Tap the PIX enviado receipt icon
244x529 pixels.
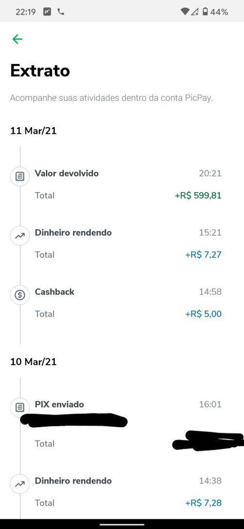[x=20, y=408]
